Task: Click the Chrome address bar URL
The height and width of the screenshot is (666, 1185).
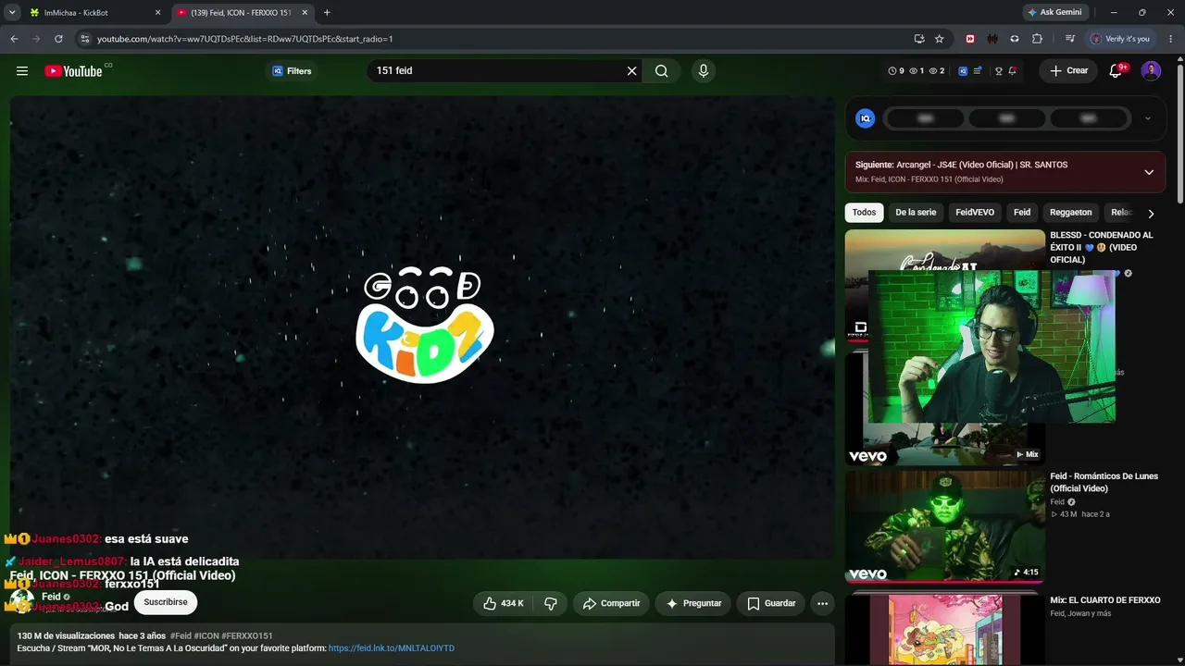Action: [245, 39]
